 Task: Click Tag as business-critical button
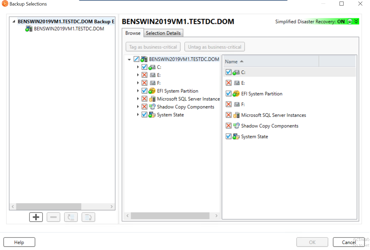coord(153,47)
